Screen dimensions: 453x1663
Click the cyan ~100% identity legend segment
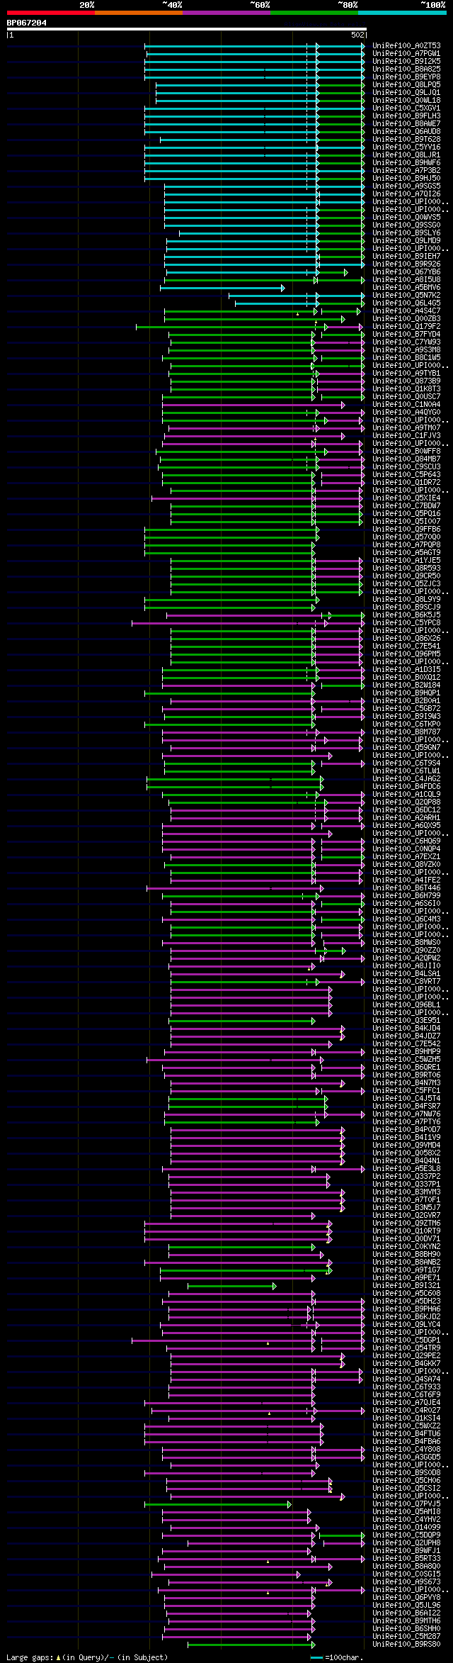coord(401,13)
